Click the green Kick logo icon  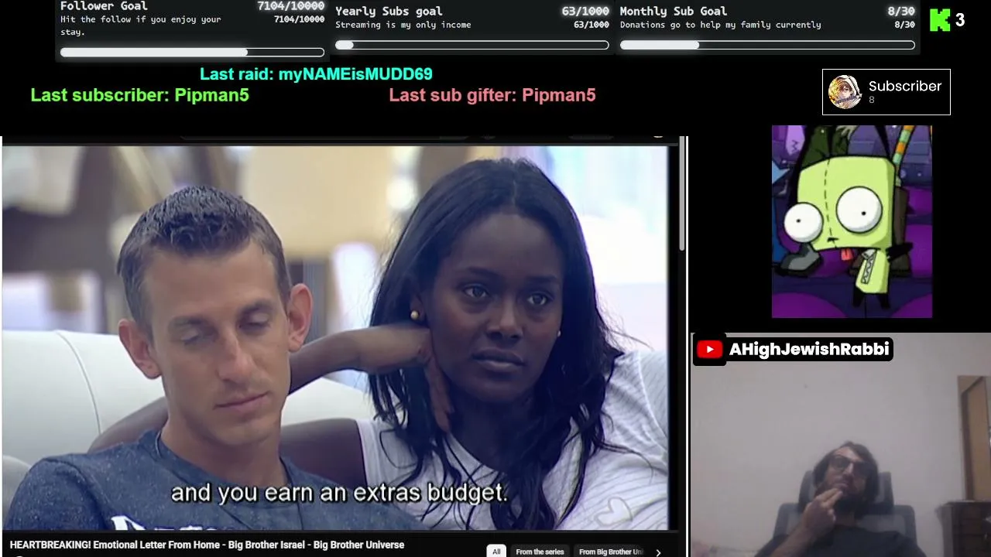pyautogui.click(x=939, y=20)
